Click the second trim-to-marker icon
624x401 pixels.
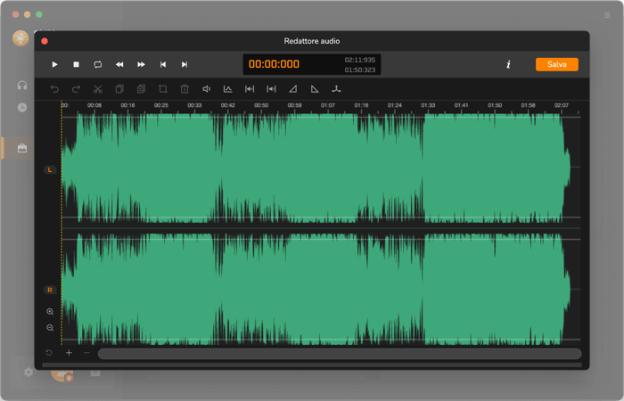(x=271, y=89)
